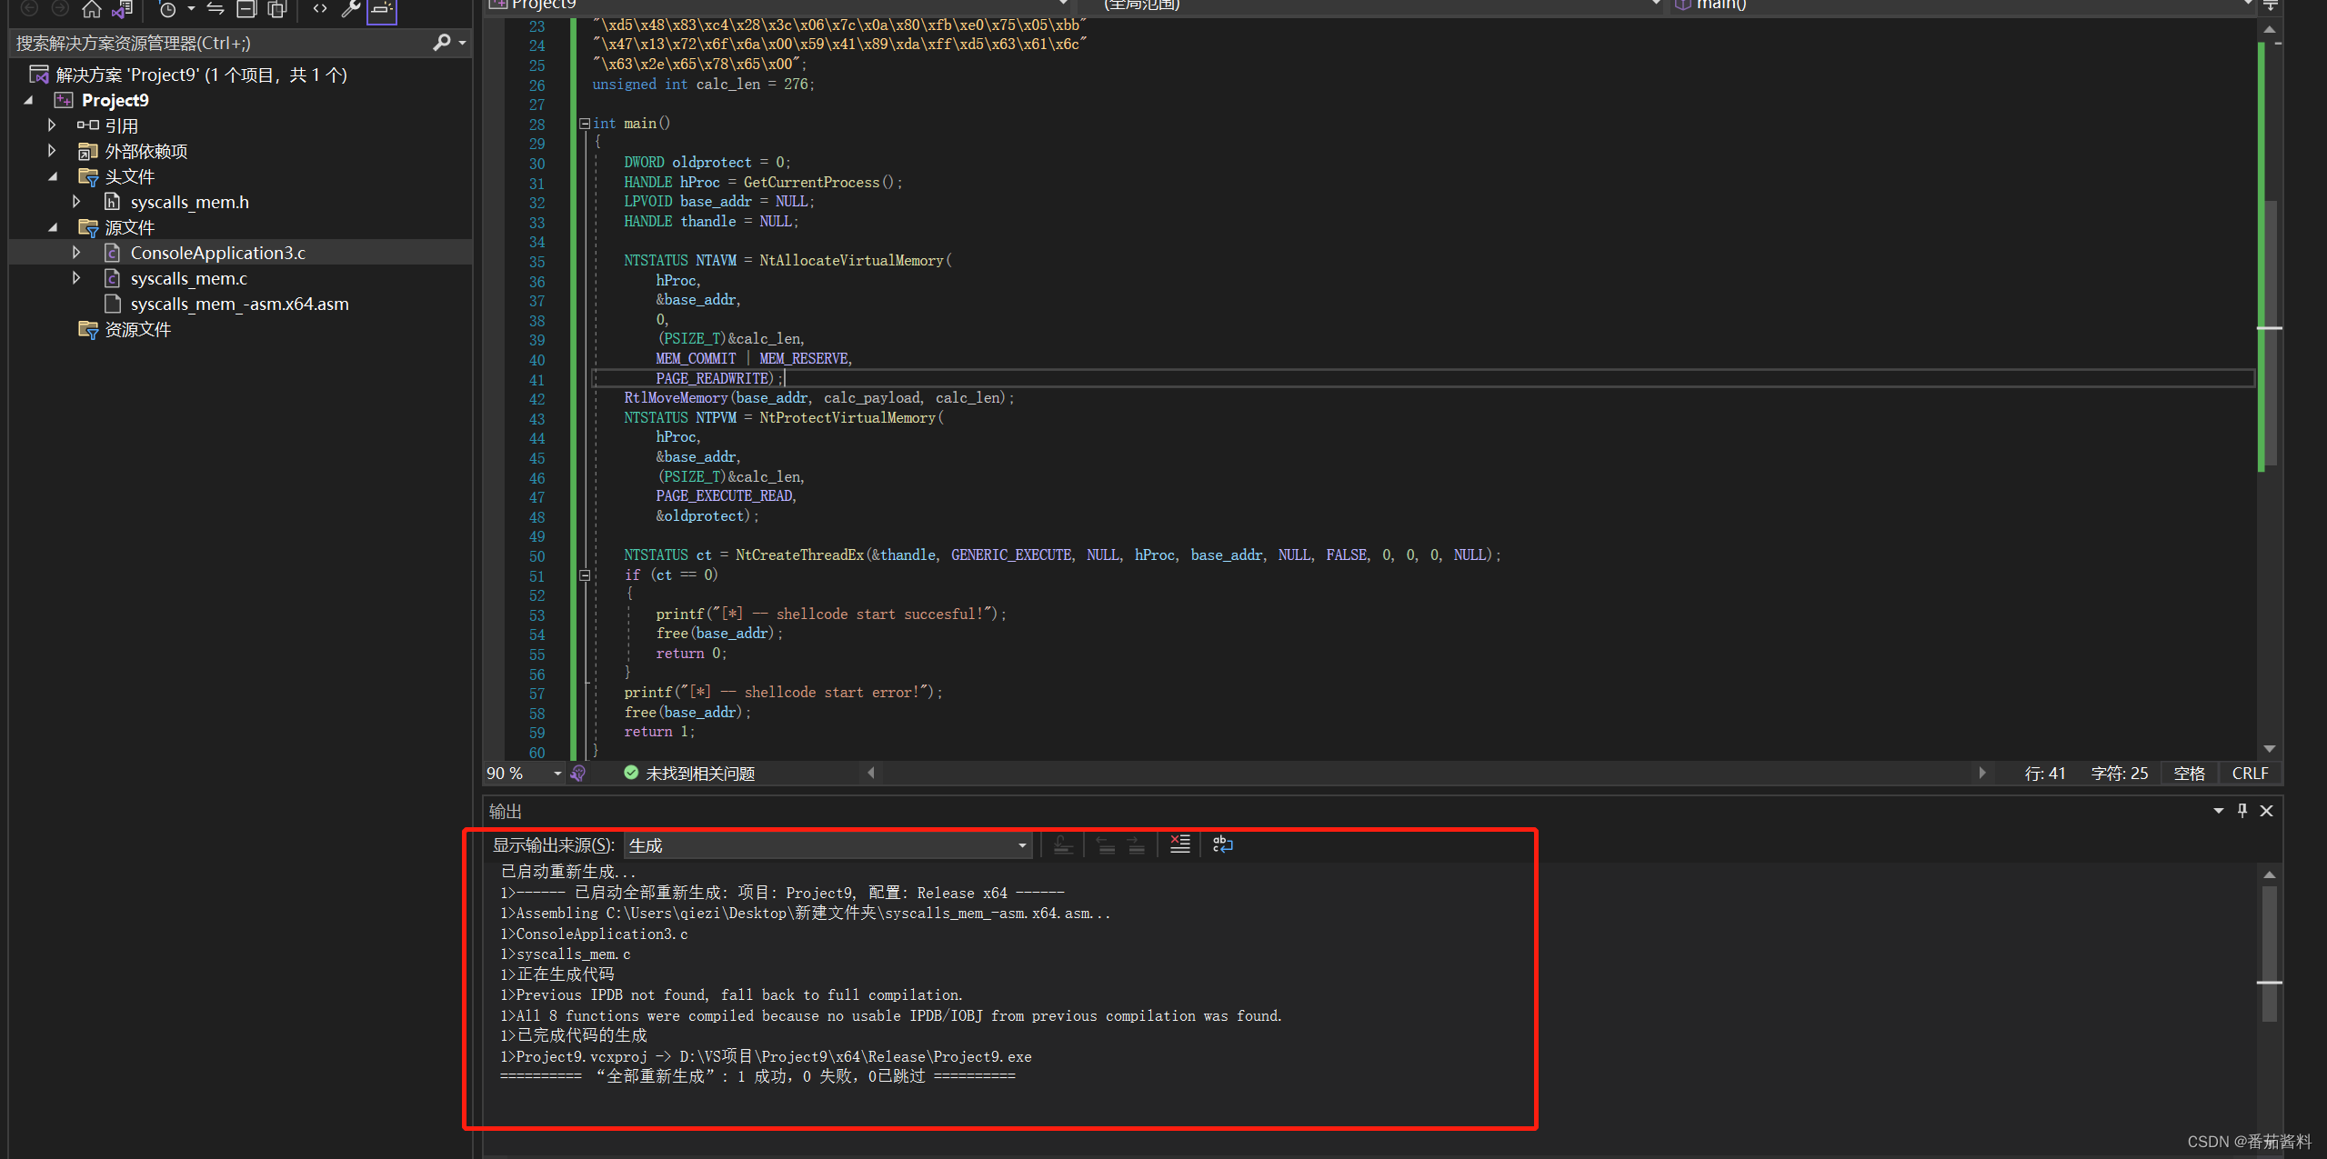
Task: Click CRLF line ending indicator
Action: click(2250, 773)
